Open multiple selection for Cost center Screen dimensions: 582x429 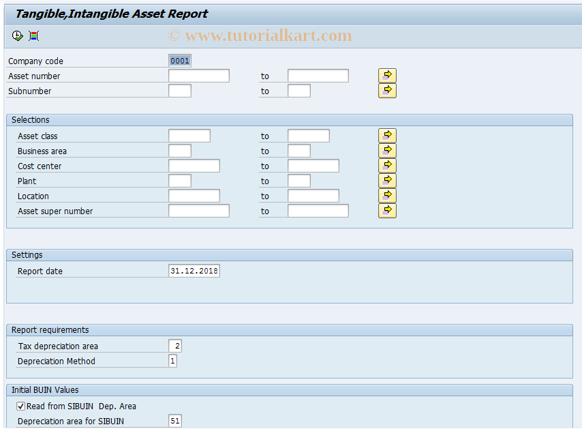coord(386,165)
